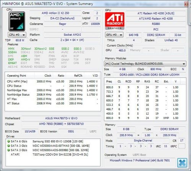Click the Shaders Unified: 40 field
The width and height of the screenshot is (191, 171).
point(171,40)
